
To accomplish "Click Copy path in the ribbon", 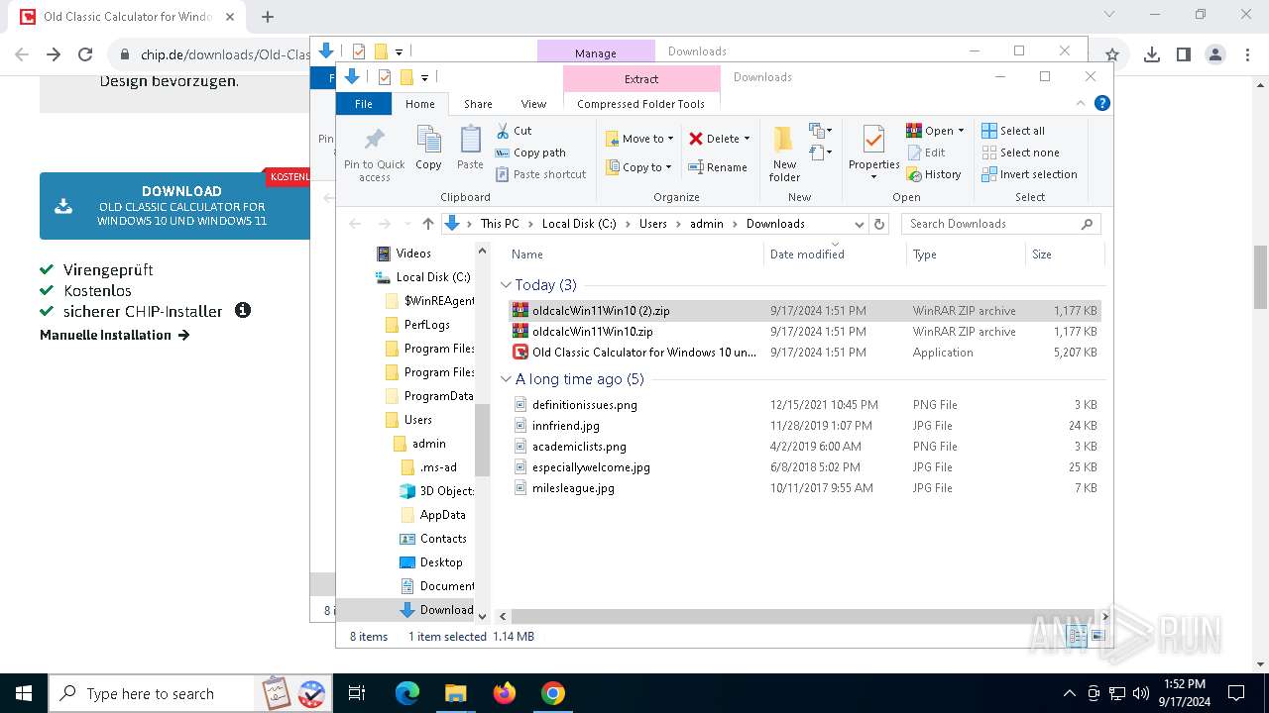I will 530,153.
